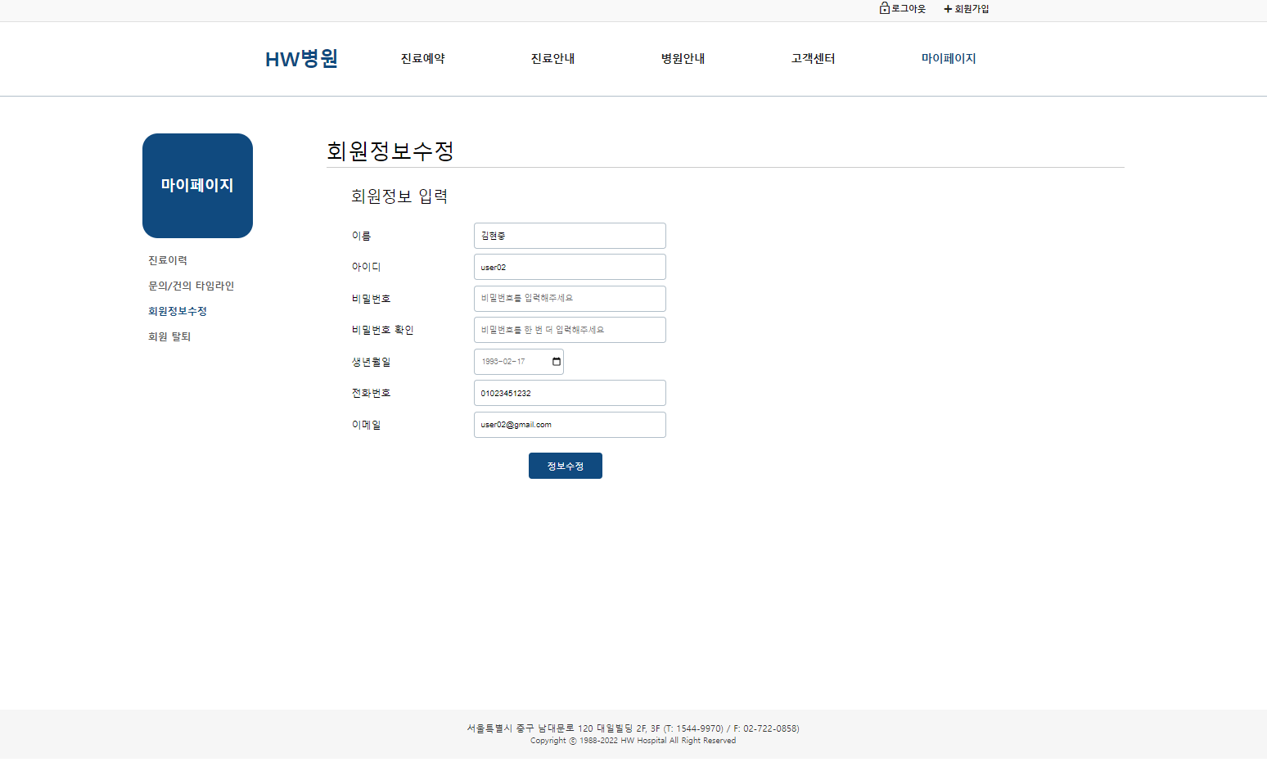The height and width of the screenshot is (780, 1267).
Task: Click the HW병원 logo
Action: (x=301, y=58)
